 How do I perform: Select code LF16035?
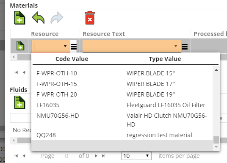click(48, 105)
